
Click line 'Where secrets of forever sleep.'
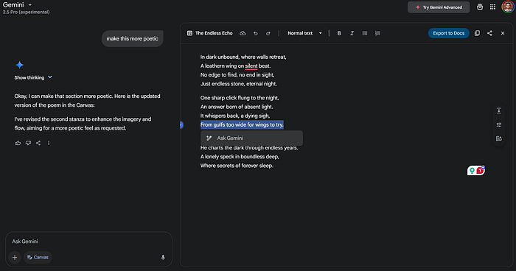[237, 166]
